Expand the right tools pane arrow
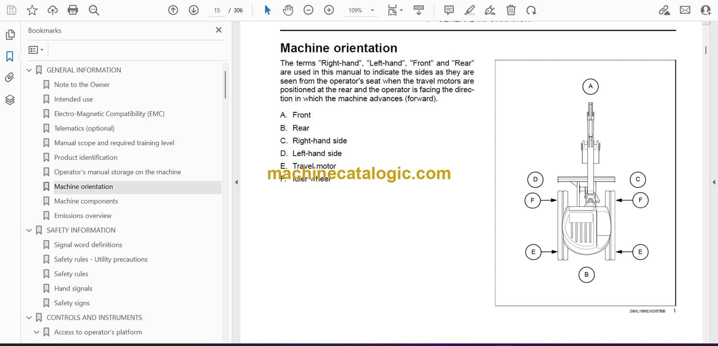The width and height of the screenshot is (718, 346). point(714,182)
